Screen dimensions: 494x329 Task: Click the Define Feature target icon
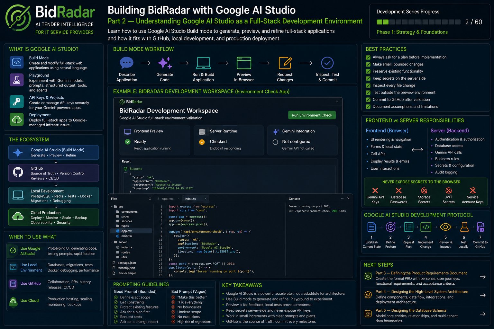pyautogui.click(x=390, y=227)
